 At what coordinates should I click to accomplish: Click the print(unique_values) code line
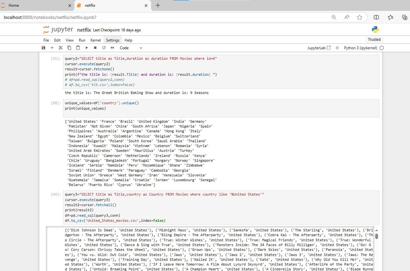click(x=85, y=108)
